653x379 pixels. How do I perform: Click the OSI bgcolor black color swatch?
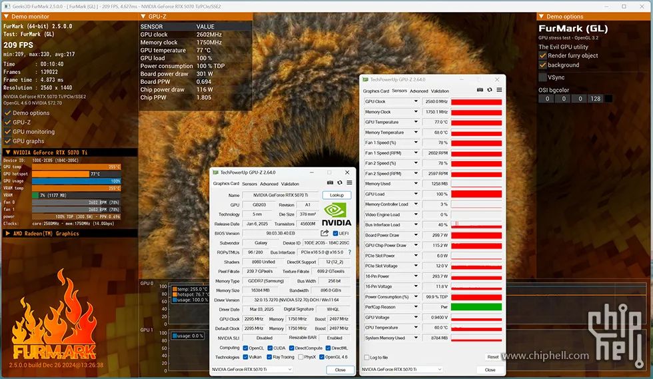608,99
